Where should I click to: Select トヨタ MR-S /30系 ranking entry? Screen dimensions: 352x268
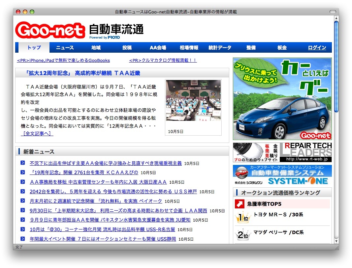(x=278, y=215)
